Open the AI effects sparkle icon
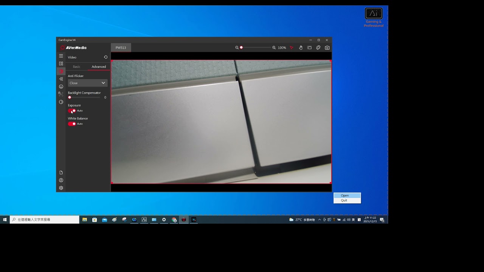The width and height of the screenshot is (484, 272). click(x=61, y=79)
